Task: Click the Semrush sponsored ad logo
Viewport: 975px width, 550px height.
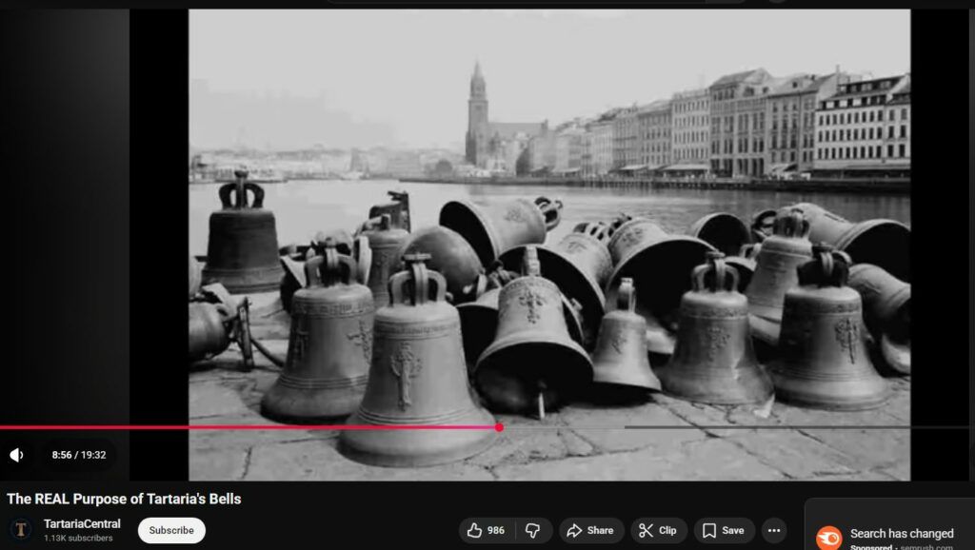Action: (x=828, y=539)
